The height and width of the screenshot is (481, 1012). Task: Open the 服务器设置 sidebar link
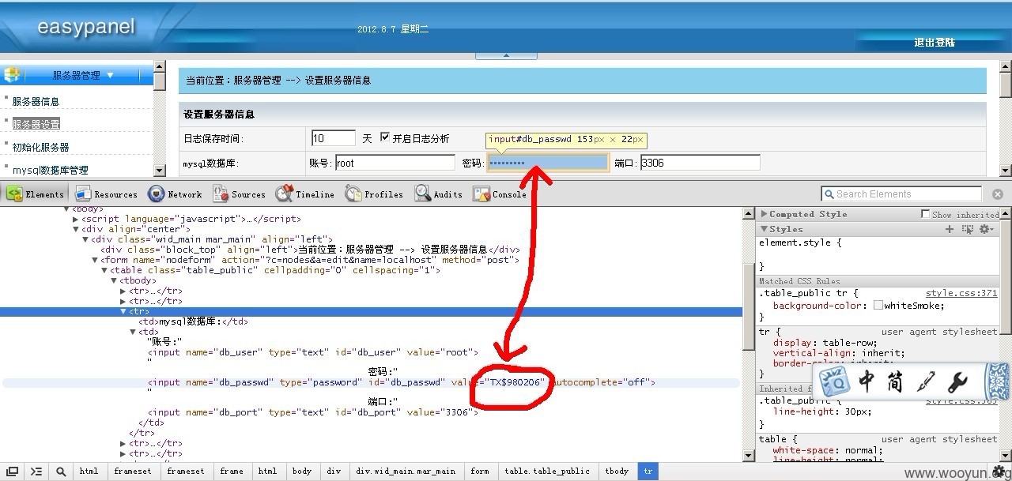(x=36, y=124)
